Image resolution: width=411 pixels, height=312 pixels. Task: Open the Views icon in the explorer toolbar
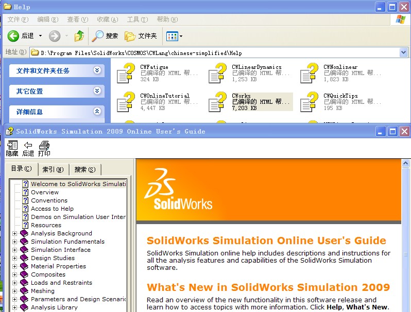click(x=172, y=36)
